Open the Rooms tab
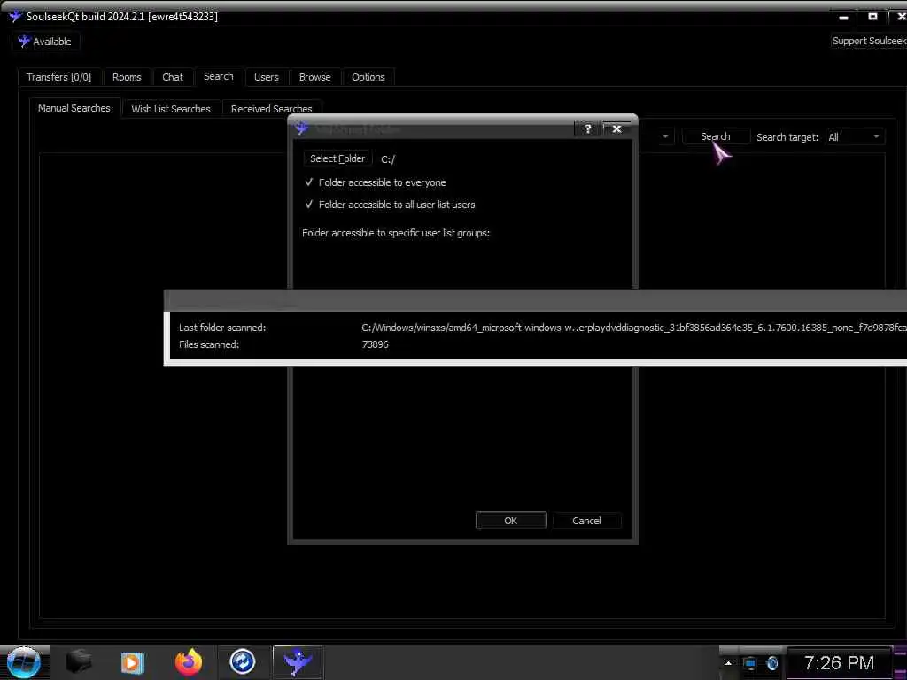 127,77
